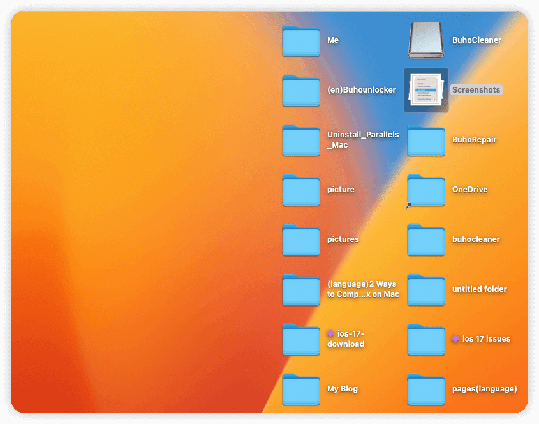Click the Screenshots file name label
Screen dimensions: 539x424
(476, 90)
